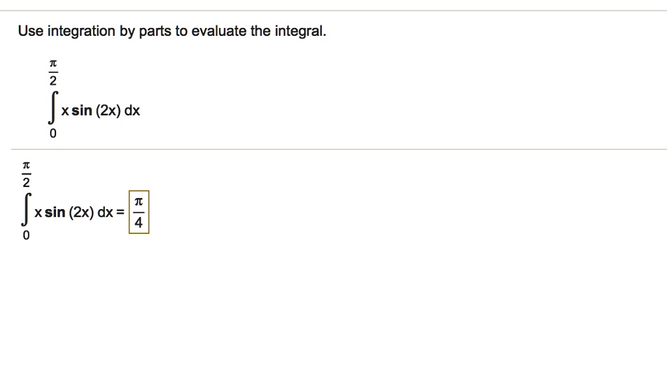The height and width of the screenshot is (376, 667).
Task: Click lower limit 0 in the answer line
Action: coord(26,237)
